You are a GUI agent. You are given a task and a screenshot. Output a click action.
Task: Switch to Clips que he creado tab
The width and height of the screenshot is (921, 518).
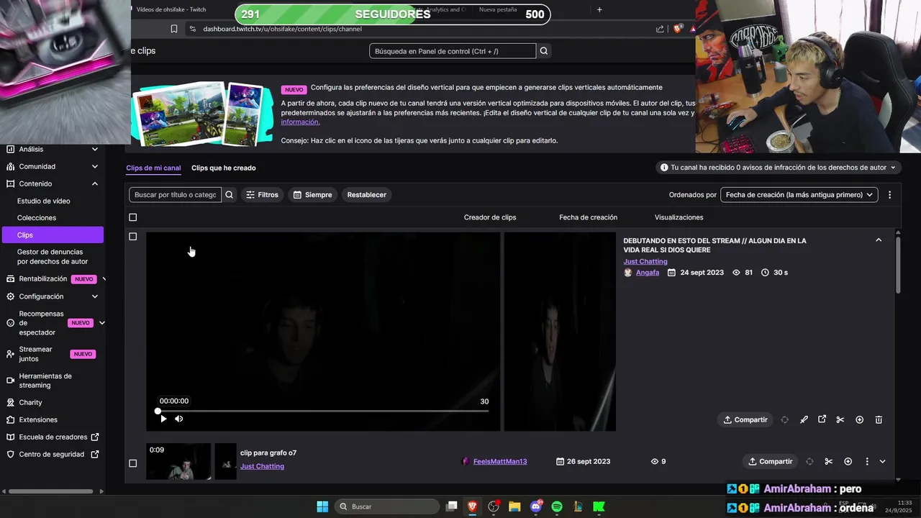(x=223, y=168)
